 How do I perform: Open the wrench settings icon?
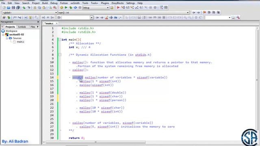(x=238, y=17)
